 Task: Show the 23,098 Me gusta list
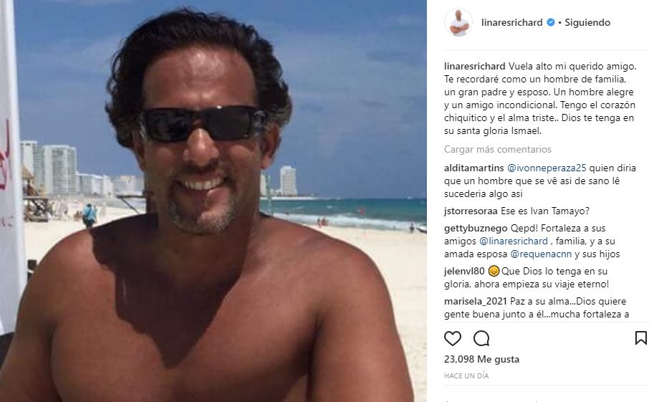[x=482, y=359]
